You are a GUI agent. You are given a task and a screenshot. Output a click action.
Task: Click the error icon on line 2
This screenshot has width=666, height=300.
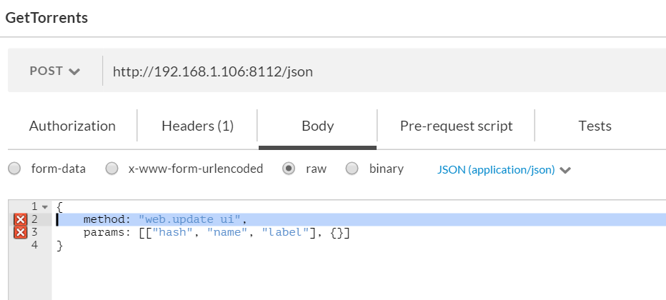[21, 220]
